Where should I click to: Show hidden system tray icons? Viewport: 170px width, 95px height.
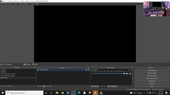[x=144, y=93]
